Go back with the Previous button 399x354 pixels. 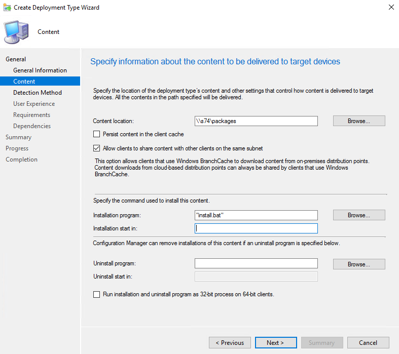[230, 343]
